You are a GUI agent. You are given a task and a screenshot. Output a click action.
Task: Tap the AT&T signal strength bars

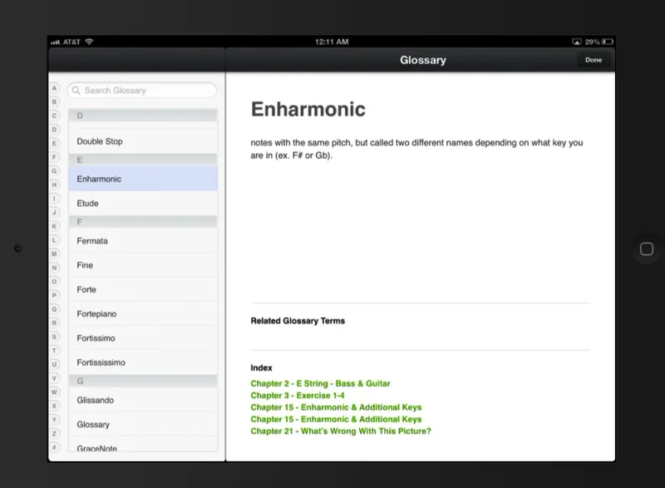pos(56,42)
